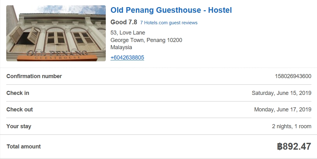Click the Confirmation number label
The width and height of the screenshot is (317, 159).
(x=34, y=76)
